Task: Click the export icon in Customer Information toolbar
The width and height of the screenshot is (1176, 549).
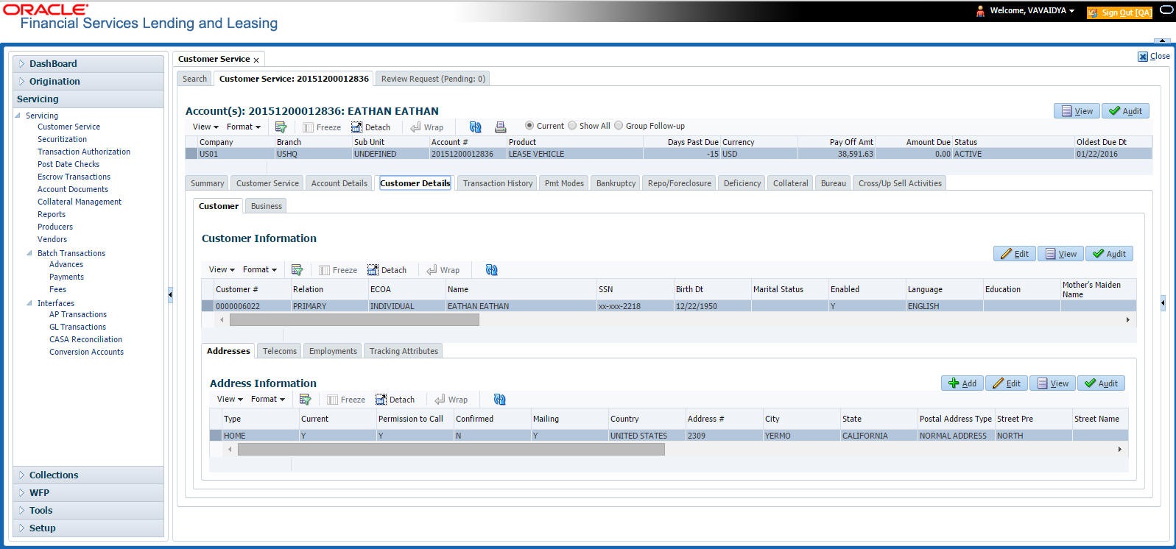Action: coord(297,270)
